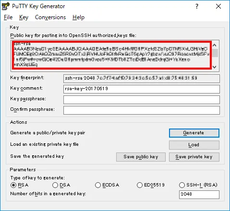Screen dimensions: 230x211
Task: Click the Generate button
Action: point(194,133)
